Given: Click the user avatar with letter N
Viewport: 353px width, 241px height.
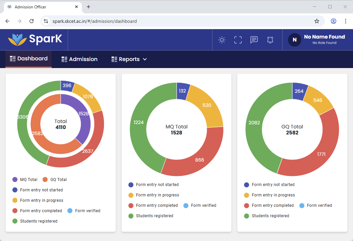Looking at the screenshot, I should [x=294, y=40].
